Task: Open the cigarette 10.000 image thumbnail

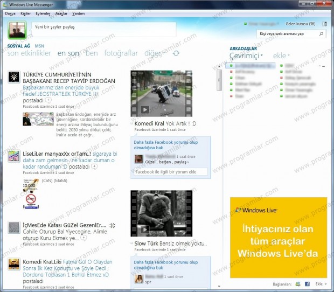Action: coord(31,194)
